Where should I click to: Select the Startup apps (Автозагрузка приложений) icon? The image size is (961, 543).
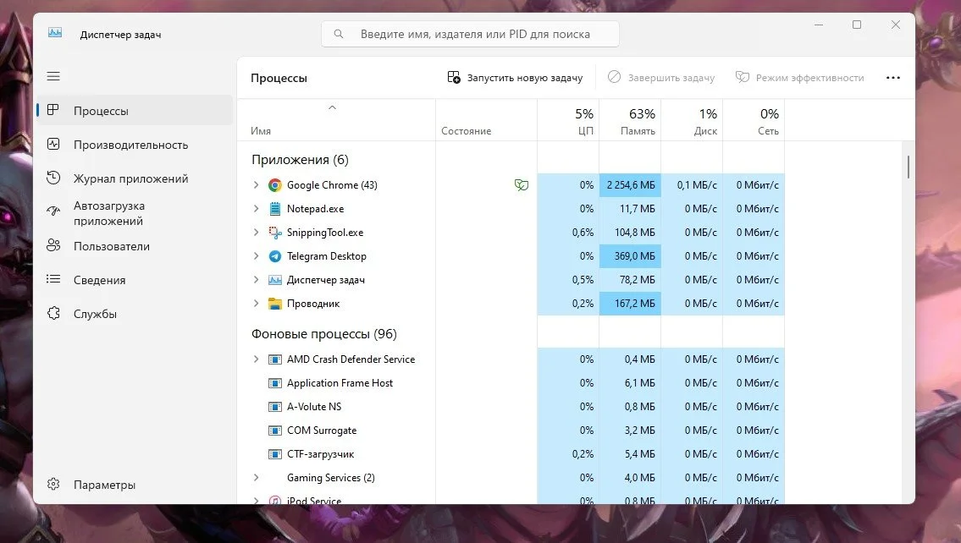(x=53, y=211)
